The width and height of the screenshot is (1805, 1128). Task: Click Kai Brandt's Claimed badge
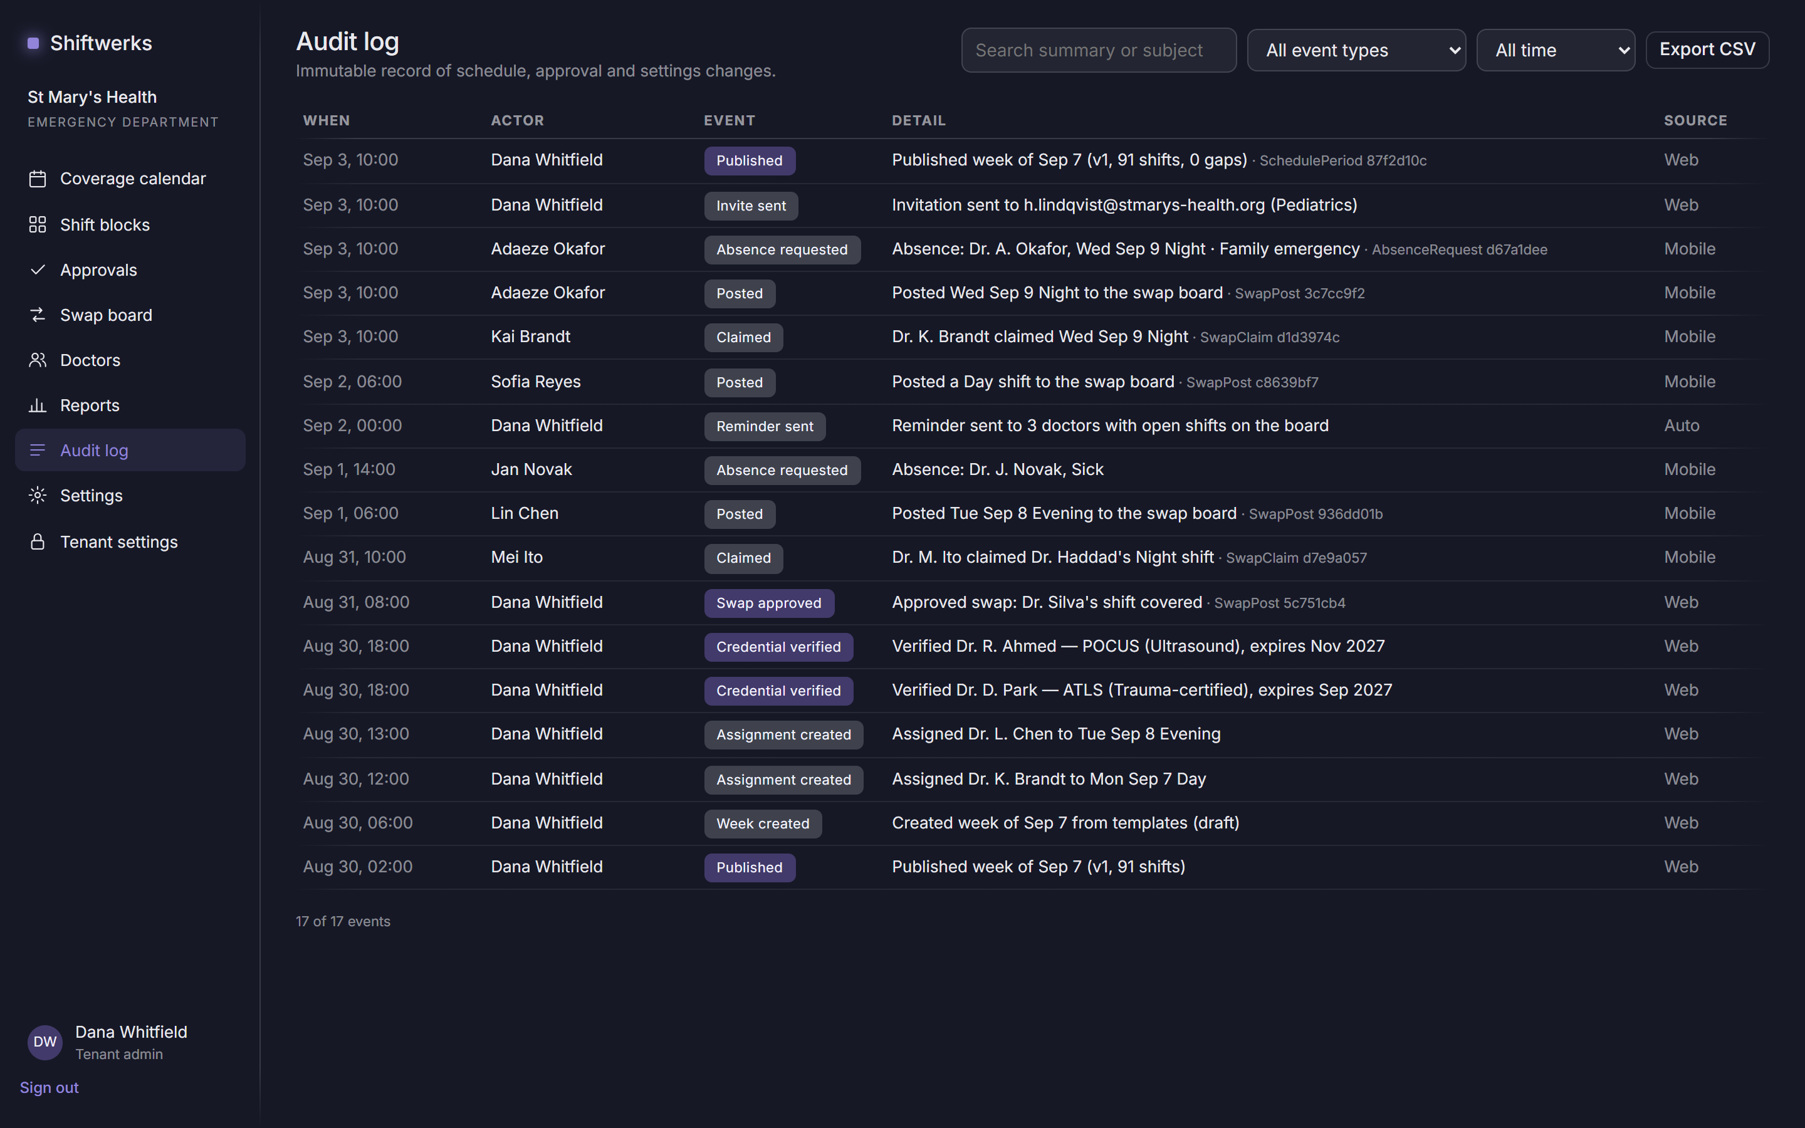pyautogui.click(x=743, y=337)
